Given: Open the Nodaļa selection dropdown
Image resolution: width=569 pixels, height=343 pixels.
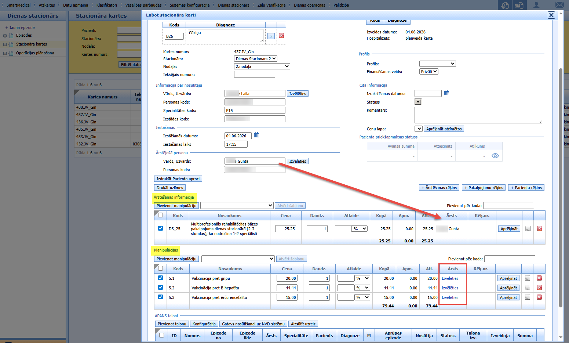Looking at the screenshot, I should pos(262,66).
